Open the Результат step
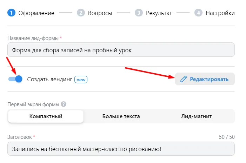246x163 pixels. click(x=159, y=13)
